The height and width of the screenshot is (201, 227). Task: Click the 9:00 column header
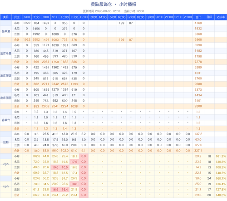[55, 17]
